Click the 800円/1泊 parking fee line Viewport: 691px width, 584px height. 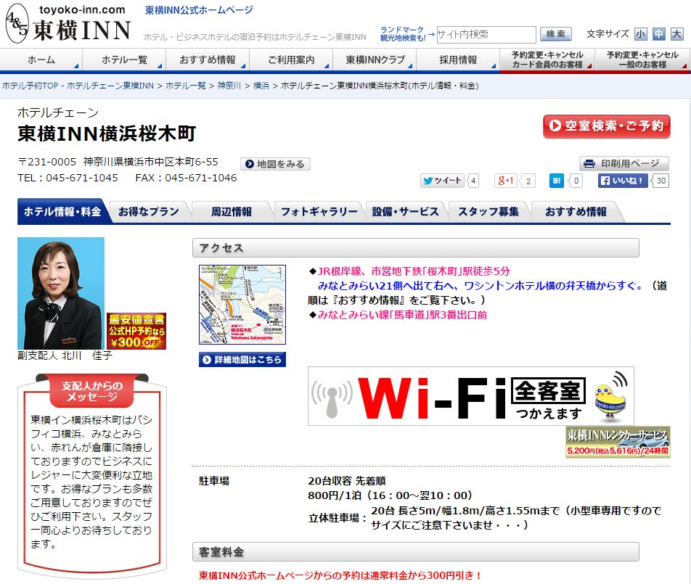390,495
